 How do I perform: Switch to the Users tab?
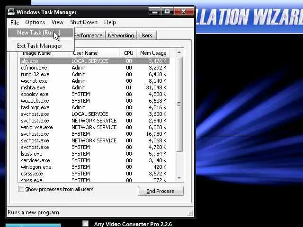point(146,35)
